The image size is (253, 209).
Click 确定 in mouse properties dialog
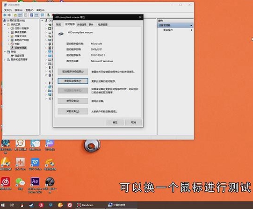[x=115, y=123]
